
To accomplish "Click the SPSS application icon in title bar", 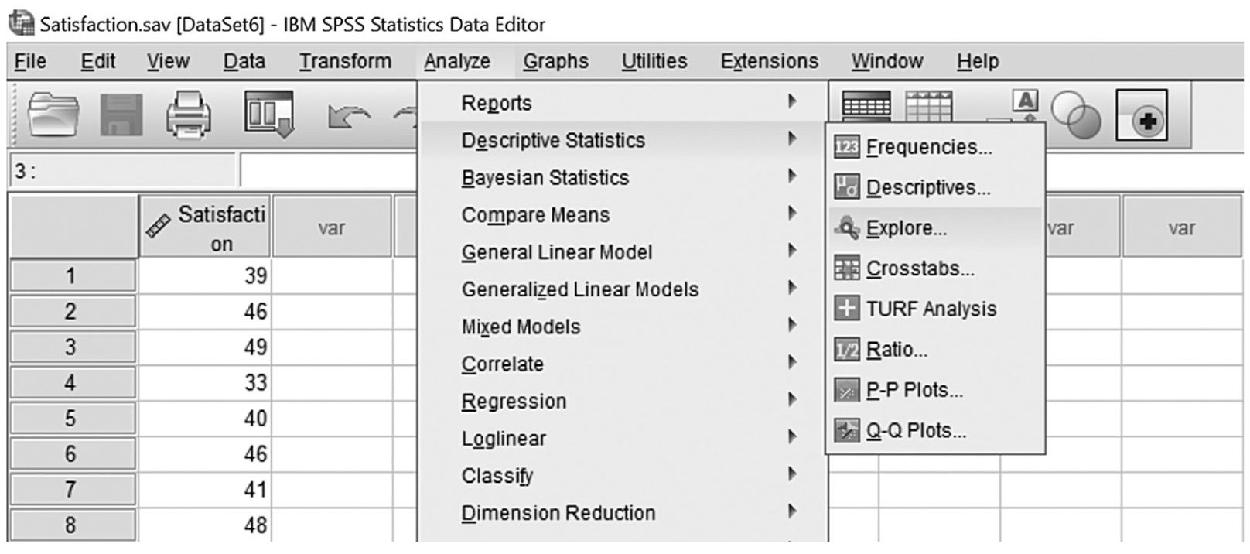I will click(x=21, y=23).
